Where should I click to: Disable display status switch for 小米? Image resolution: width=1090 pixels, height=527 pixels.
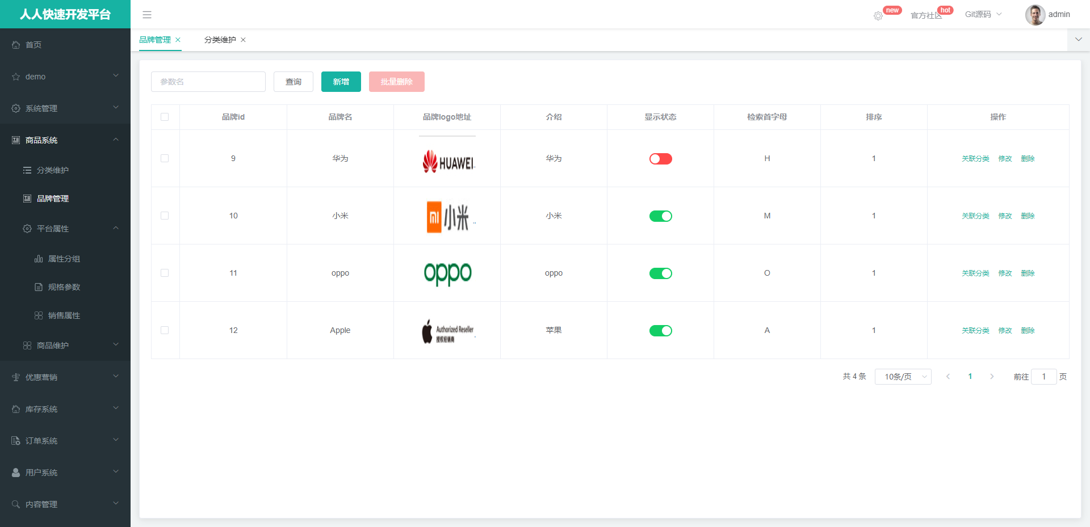660,216
